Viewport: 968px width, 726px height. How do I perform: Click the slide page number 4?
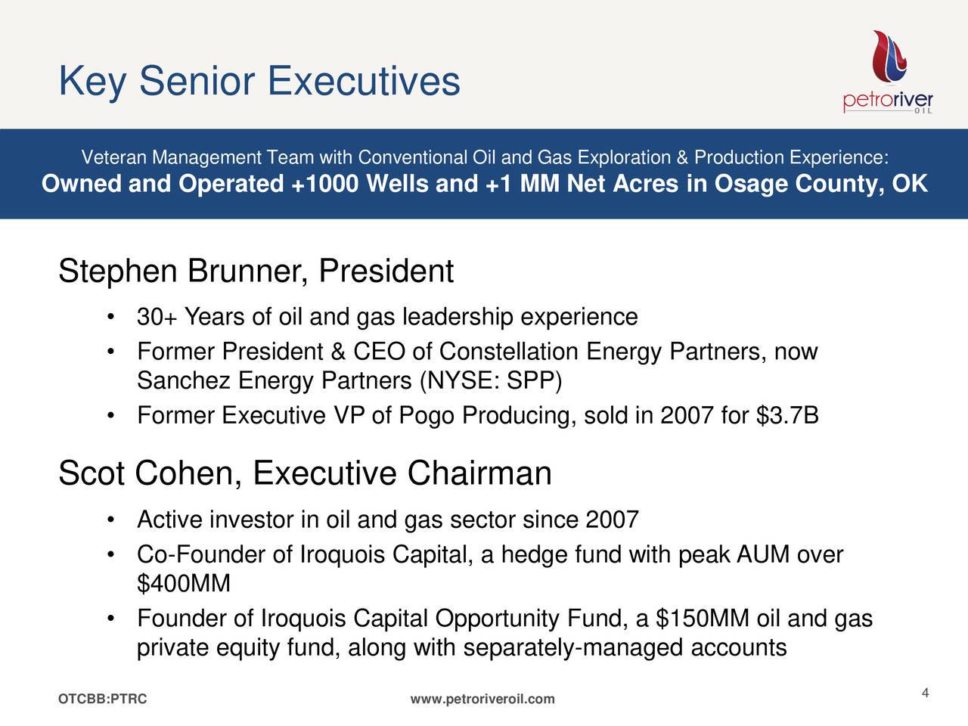point(925,694)
